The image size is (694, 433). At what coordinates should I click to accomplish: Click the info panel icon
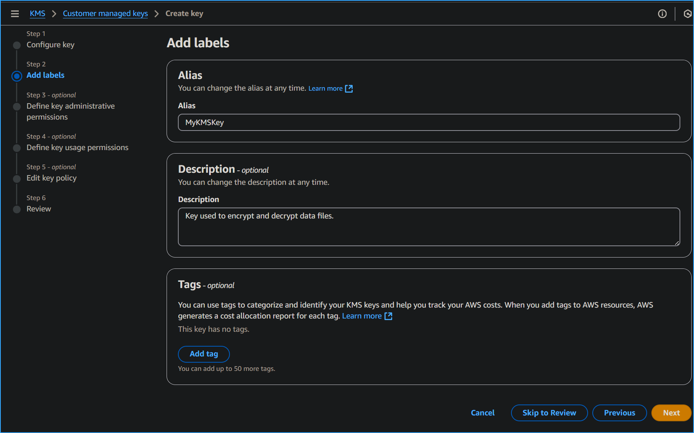click(662, 14)
